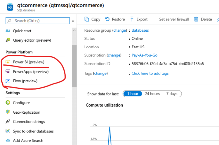Open Connection strings page

29,122
